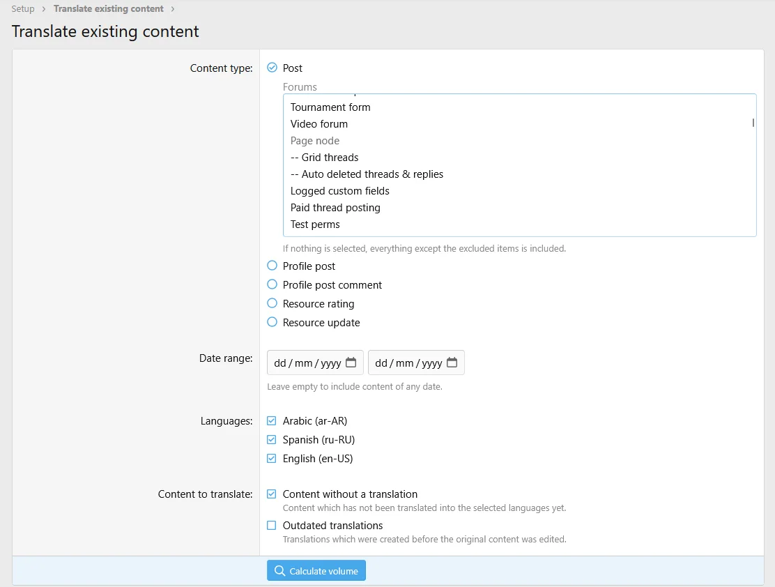The image size is (775, 587).
Task: Select Grid threads forum entry
Action: click(x=519, y=158)
